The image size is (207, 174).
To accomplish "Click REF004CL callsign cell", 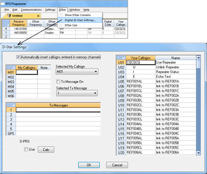I will (x=141, y=133).
